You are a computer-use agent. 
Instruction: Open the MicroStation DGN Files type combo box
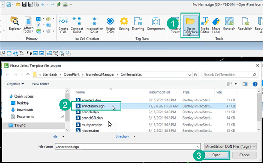(230, 147)
